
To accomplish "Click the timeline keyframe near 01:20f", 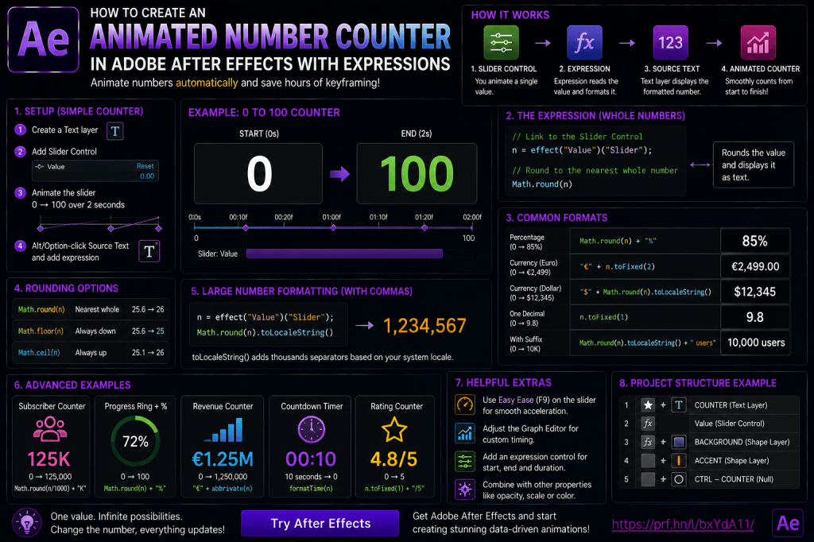I will click(x=424, y=228).
